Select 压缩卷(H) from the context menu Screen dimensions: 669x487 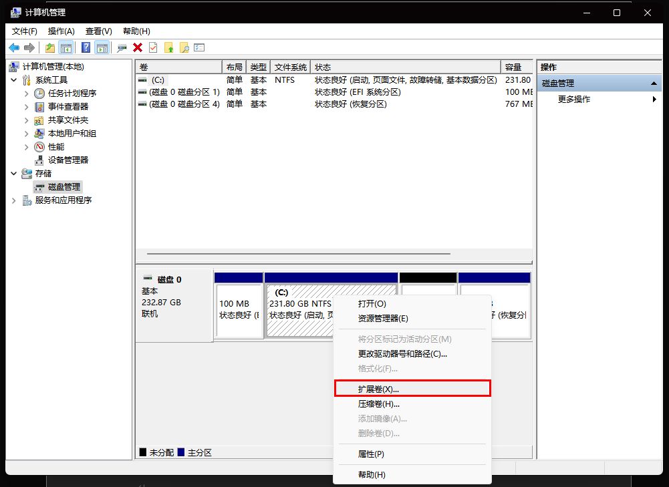coord(378,403)
